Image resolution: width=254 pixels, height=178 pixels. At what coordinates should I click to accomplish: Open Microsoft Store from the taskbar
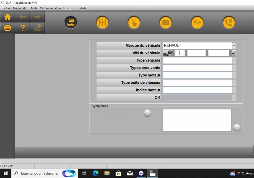point(118,173)
